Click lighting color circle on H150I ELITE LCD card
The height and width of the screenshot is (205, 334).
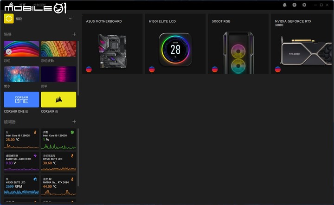(152, 70)
